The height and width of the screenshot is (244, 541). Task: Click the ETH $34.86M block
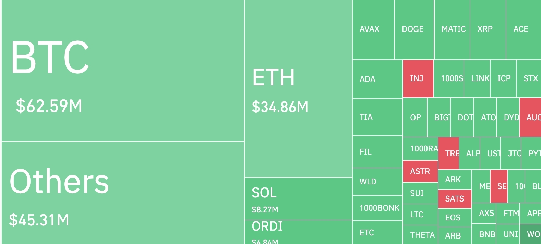[298, 88]
